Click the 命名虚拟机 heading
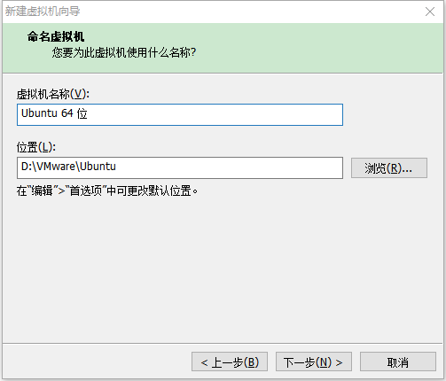Screen dimensions: 446x381 56,36
